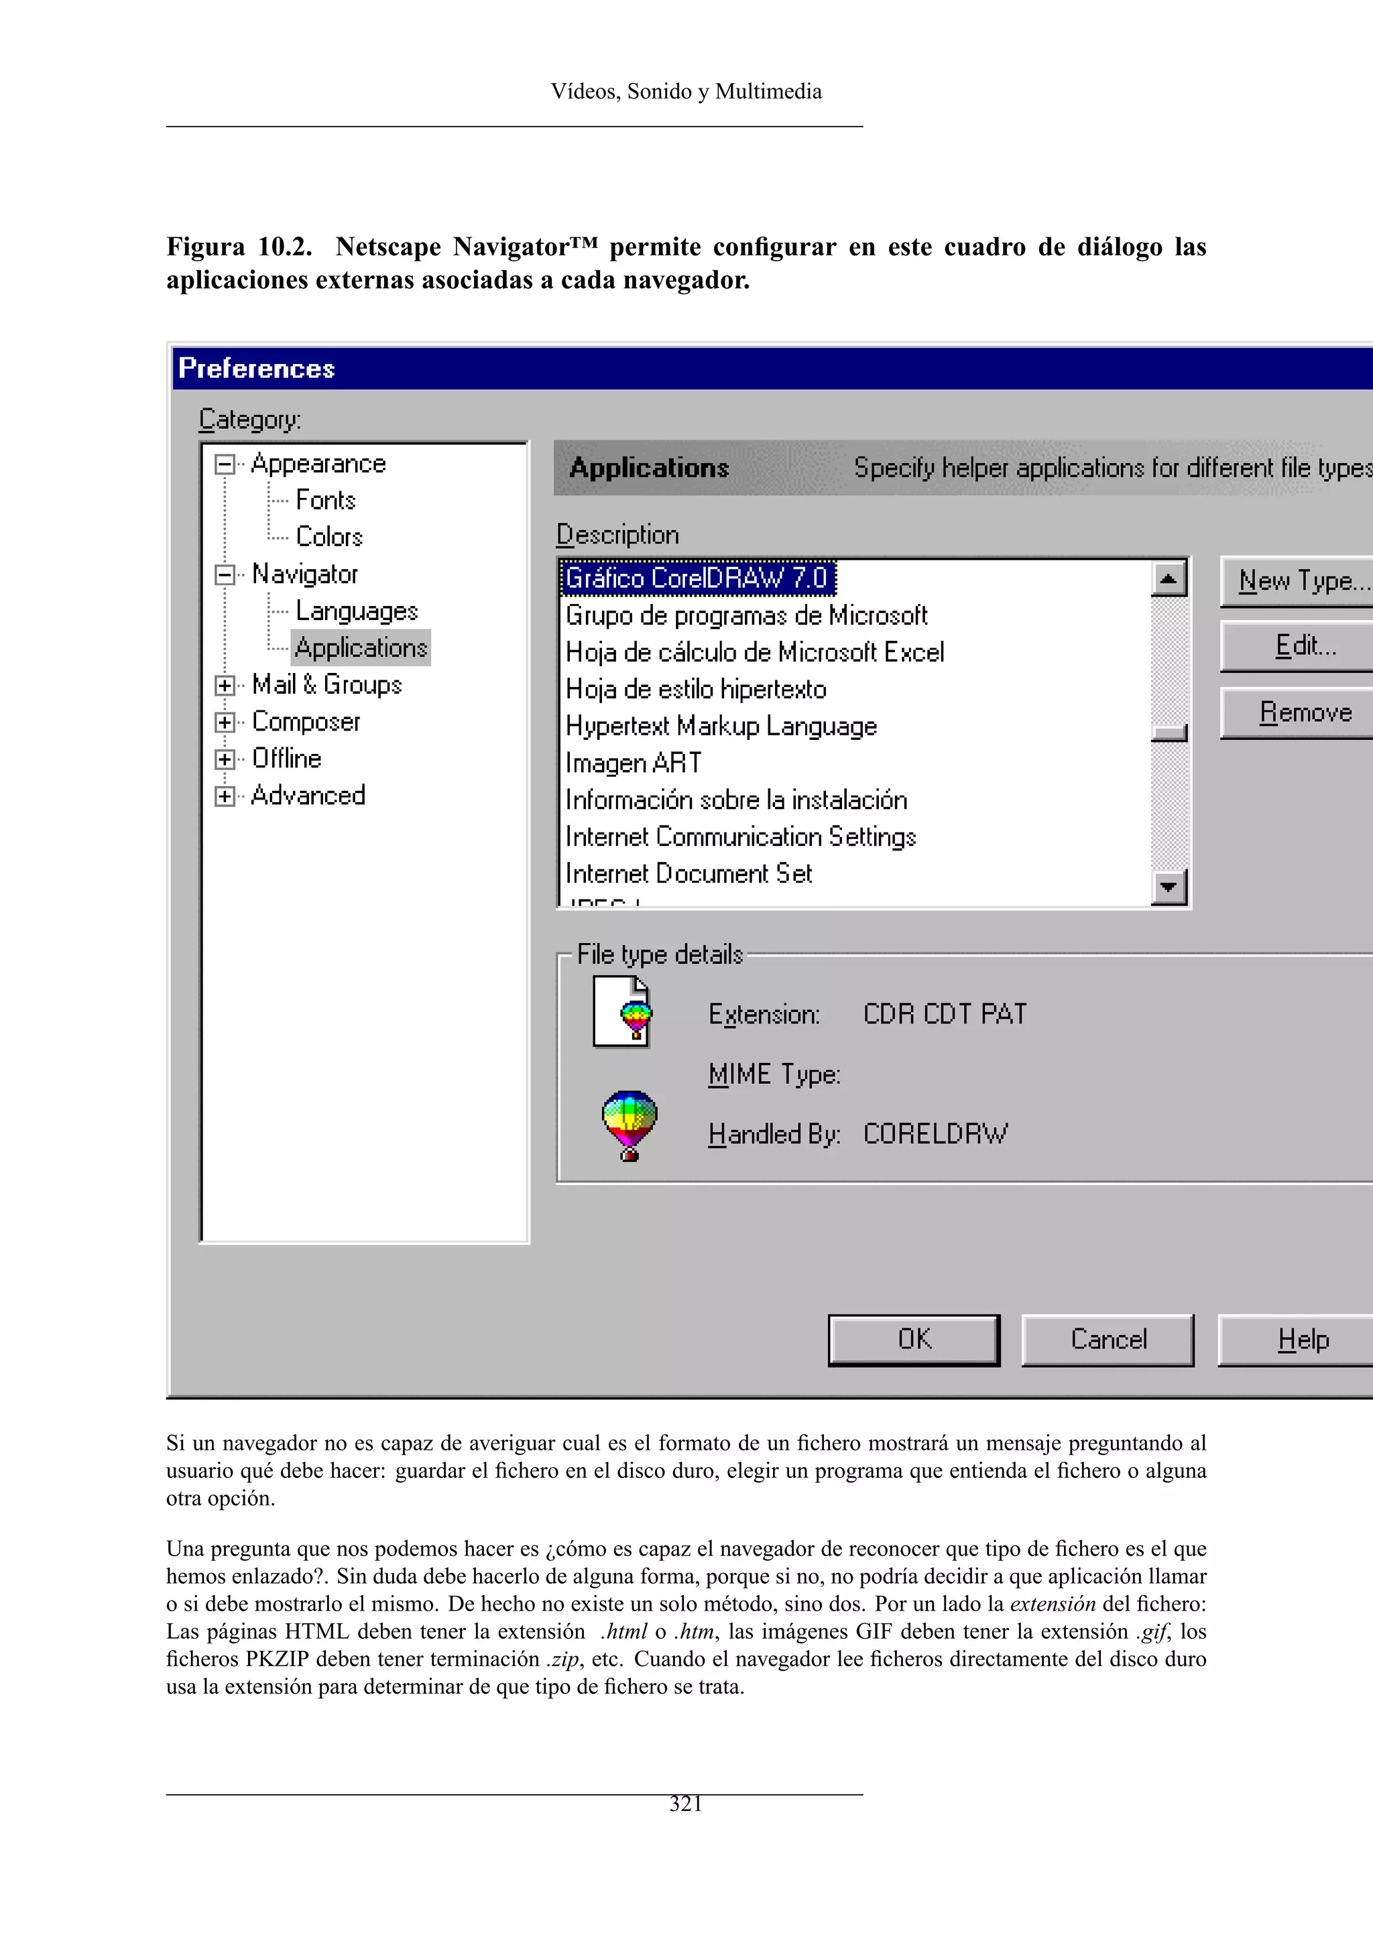The width and height of the screenshot is (1373, 1941).
Task: Click the 'MIME Type:' field label
Action: [774, 1074]
